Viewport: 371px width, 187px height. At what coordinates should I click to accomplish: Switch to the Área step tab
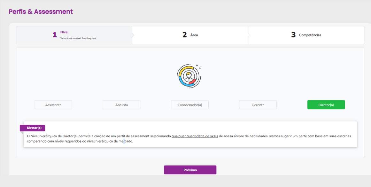coord(190,35)
